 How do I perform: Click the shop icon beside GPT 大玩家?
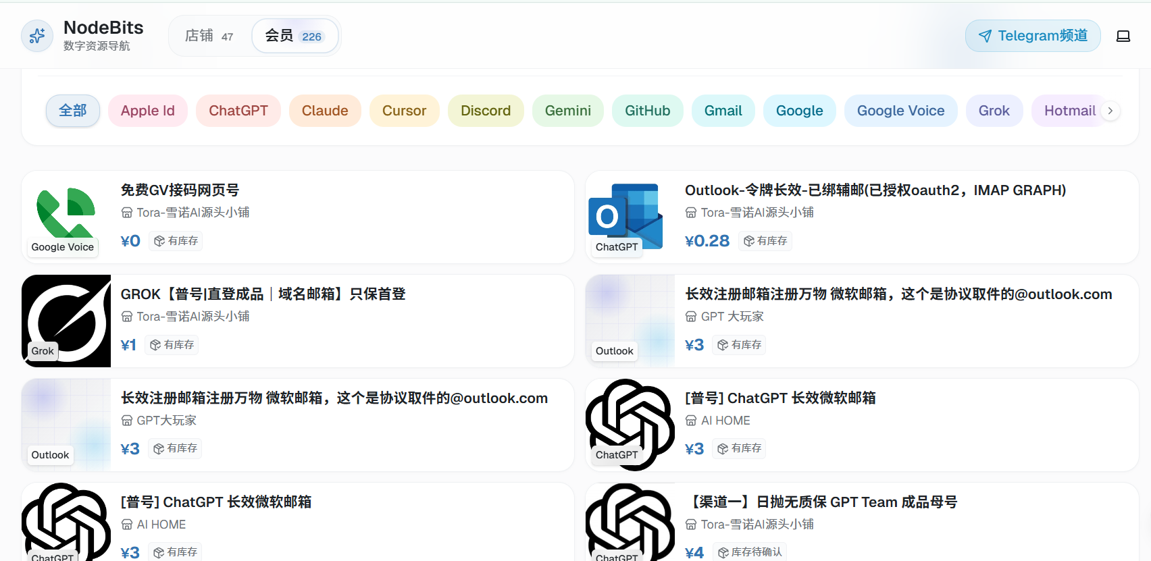click(690, 317)
